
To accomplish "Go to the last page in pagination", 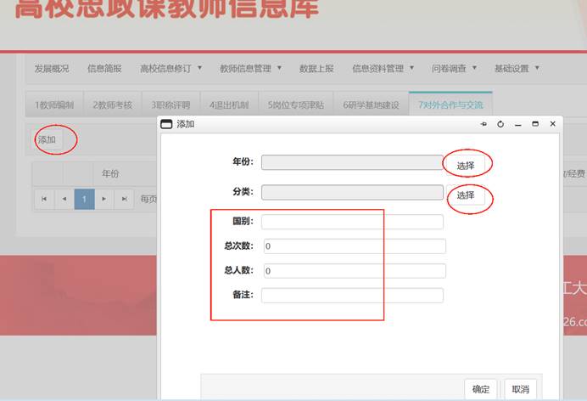I will [x=125, y=199].
